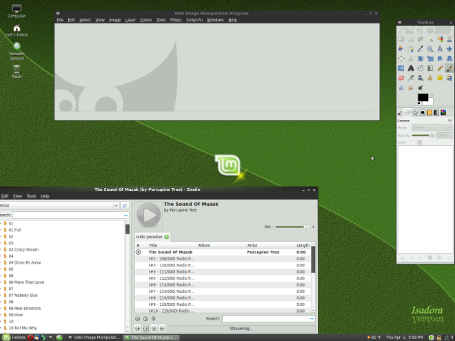The width and height of the screenshot is (455, 341).
Task: Select the Measure compass tool
Action: coord(440,49)
